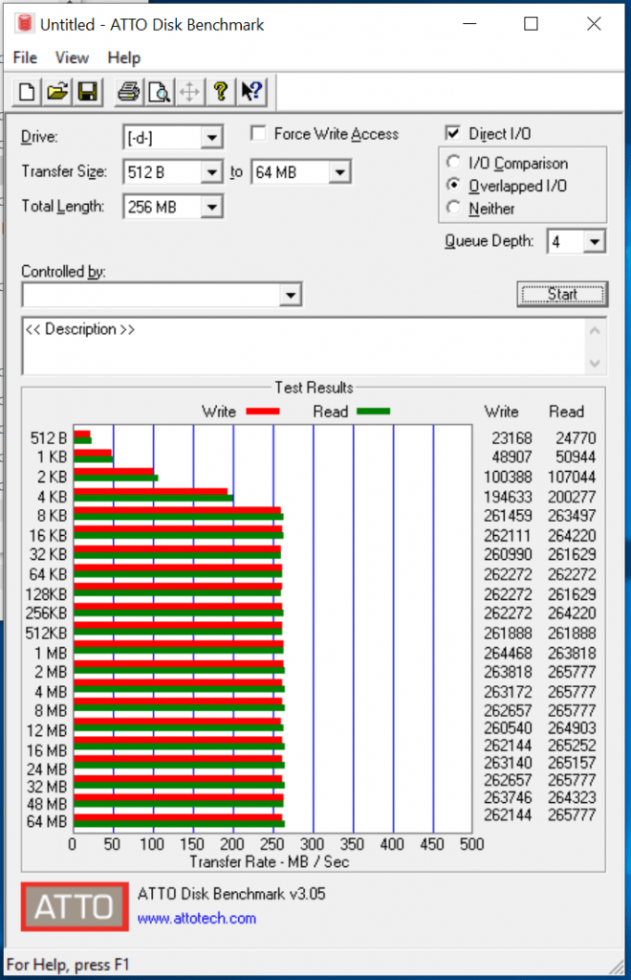631x980 pixels.
Task: Click the 512 B row label
Action: pyautogui.click(x=48, y=438)
